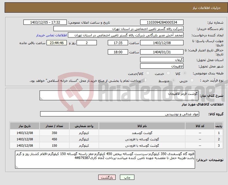Click the description textarea گوشت قرمز لاهیجان
This screenshot has height=185, width=228.
point(119,95)
